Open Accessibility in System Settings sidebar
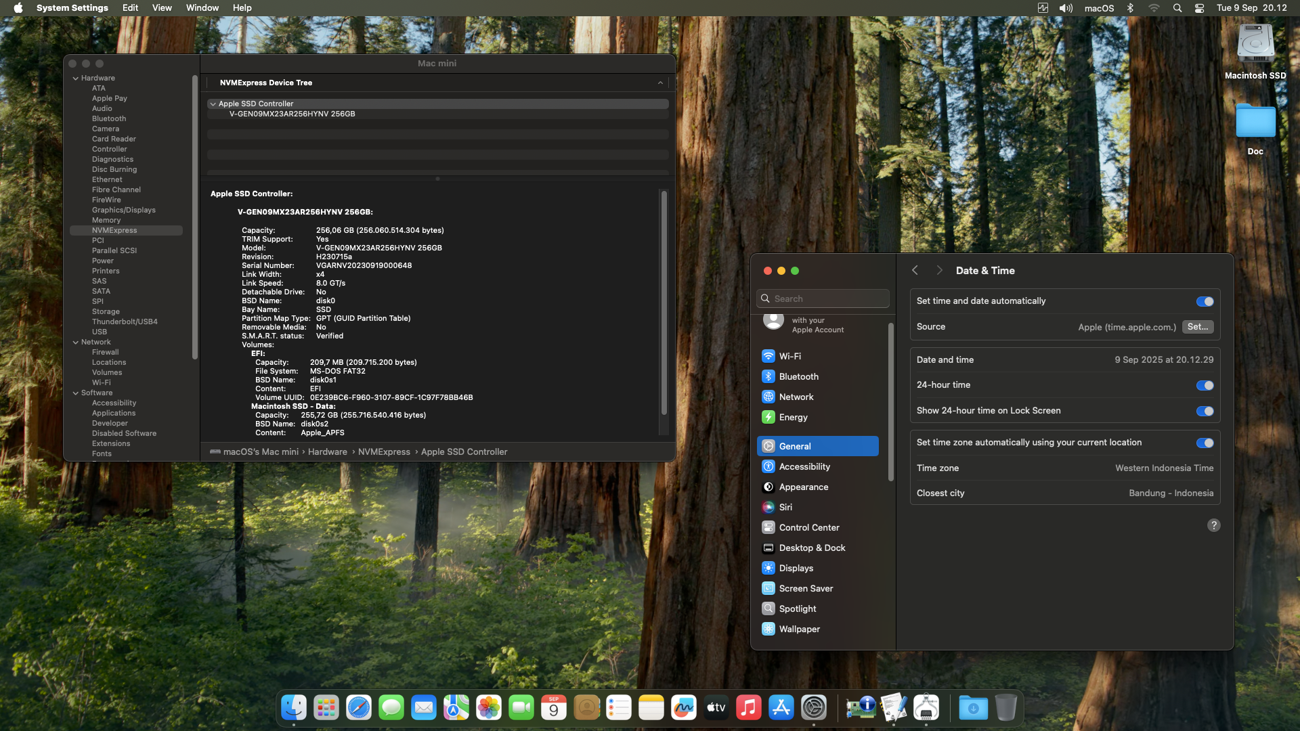The image size is (1300, 731). coord(817,466)
